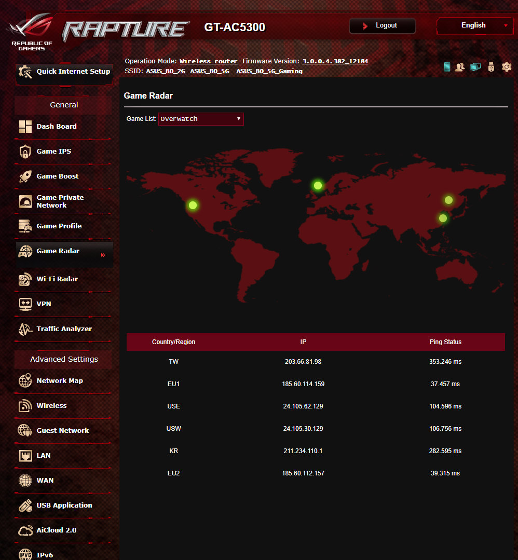Expand the Game List Overwatch dropdown
The image size is (518, 560).
click(201, 119)
